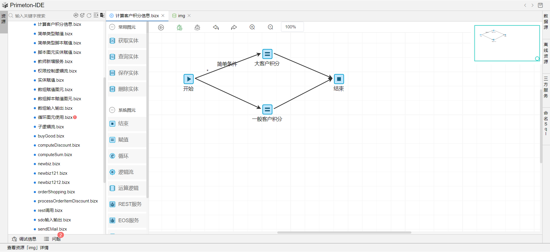Screen dimensions: 550x252
Task: Collapse the 系统图元 palette section
Action: 112,110
